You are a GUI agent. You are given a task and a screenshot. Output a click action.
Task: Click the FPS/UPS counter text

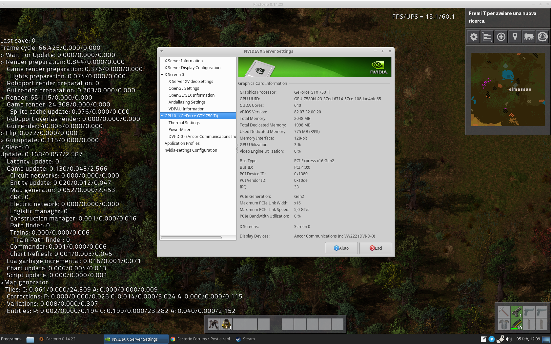click(x=423, y=17)
